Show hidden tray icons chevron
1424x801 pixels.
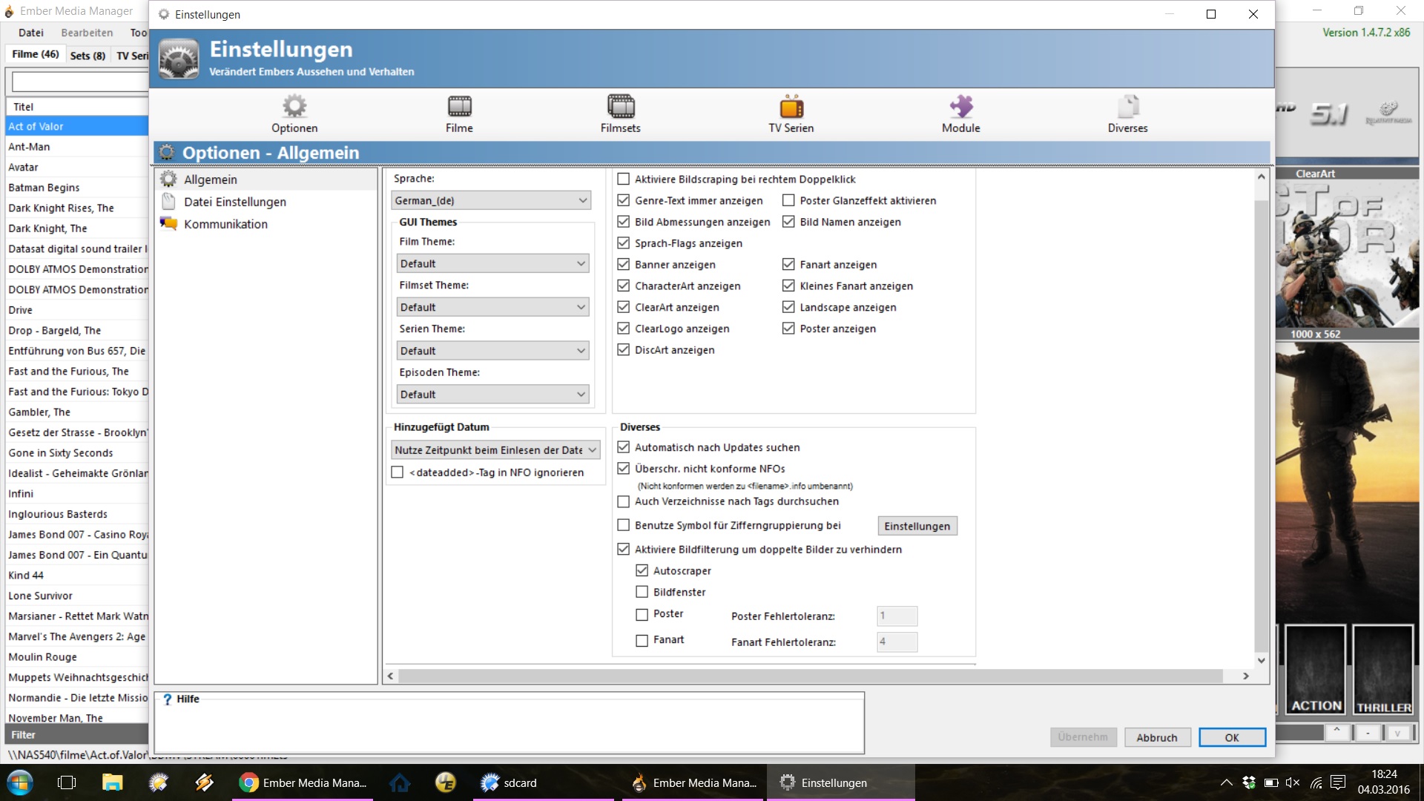(1227, 782)
